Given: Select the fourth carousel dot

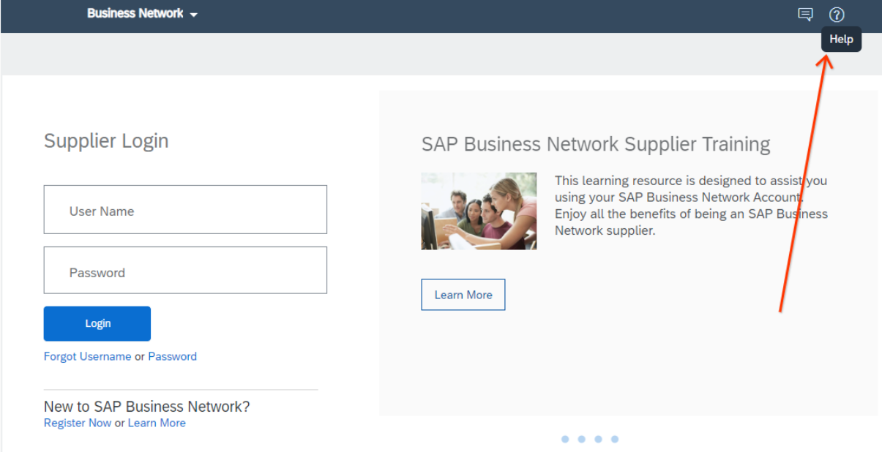Looking at the screenshot, I should (x=615, y=439).
